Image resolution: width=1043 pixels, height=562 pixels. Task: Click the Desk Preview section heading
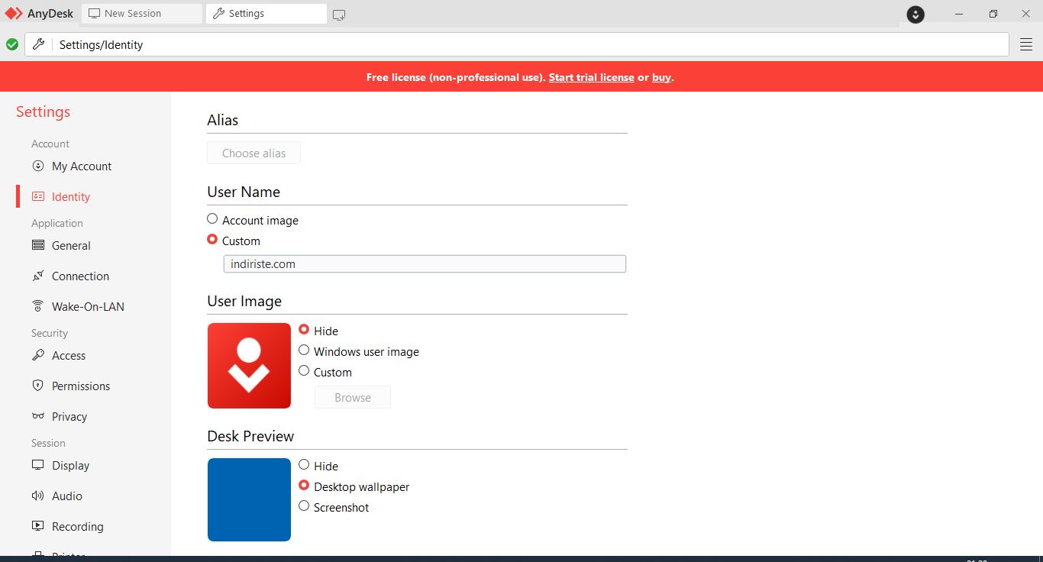250,436
